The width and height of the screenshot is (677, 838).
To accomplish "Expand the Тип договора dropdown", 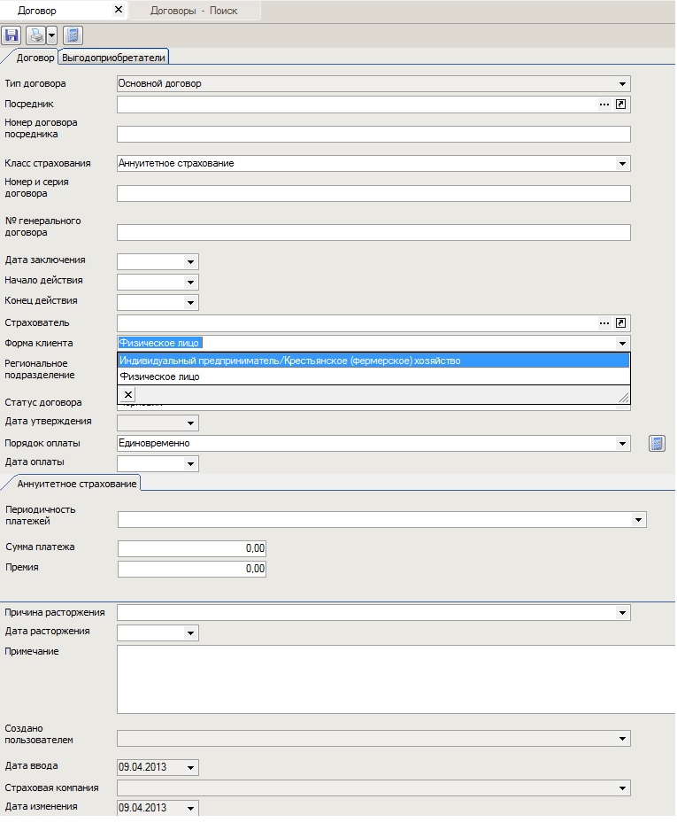I will [x=622, y=84].
